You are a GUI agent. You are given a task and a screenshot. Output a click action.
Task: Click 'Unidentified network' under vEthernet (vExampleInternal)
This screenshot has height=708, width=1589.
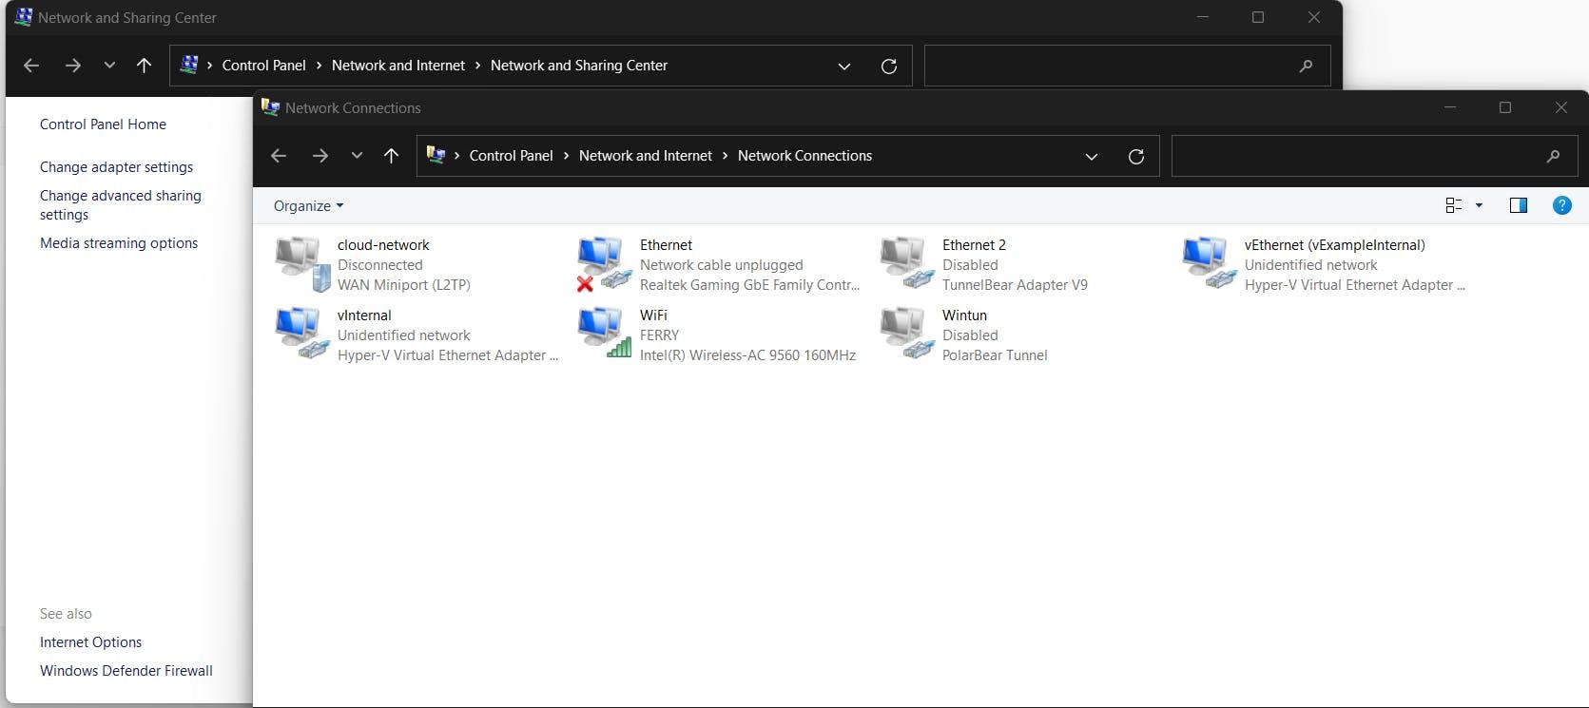[1310, 265]
